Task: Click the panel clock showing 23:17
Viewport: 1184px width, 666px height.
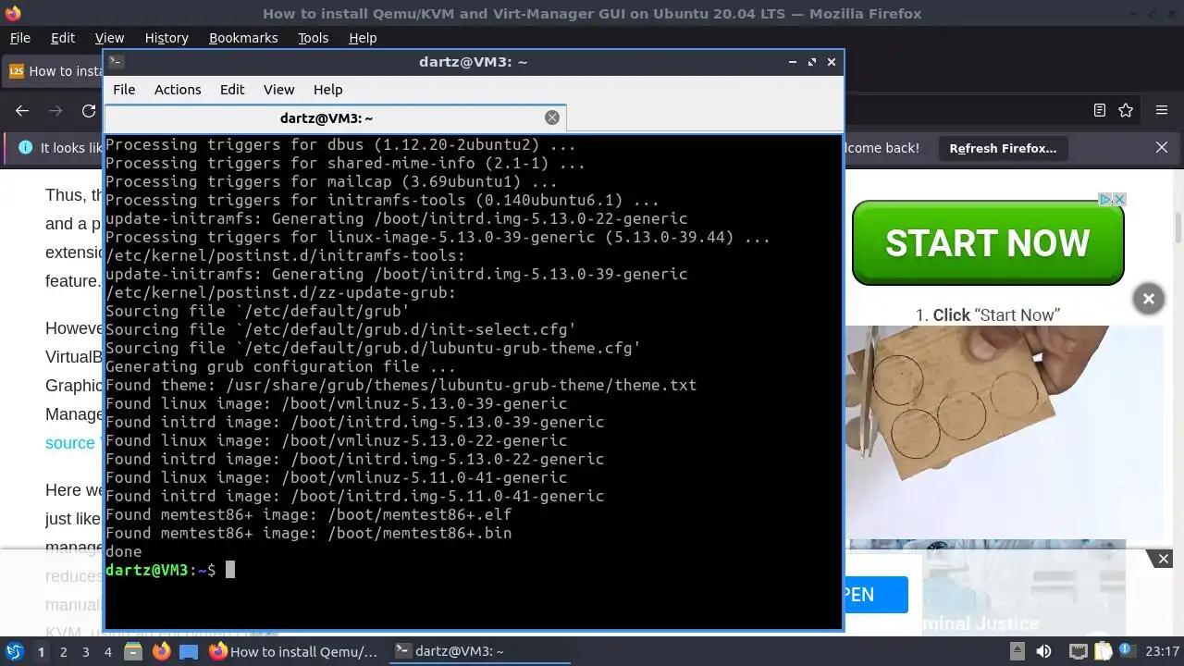Action: pyautogui.click(x=1163, y=651)
